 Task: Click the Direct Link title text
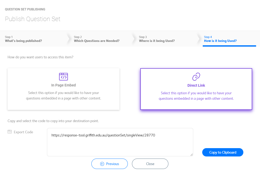(x=196, y=85)
